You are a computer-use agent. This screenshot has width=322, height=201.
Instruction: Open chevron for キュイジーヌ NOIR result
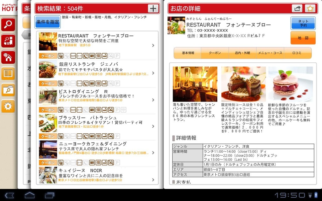[x=153, y=180]
